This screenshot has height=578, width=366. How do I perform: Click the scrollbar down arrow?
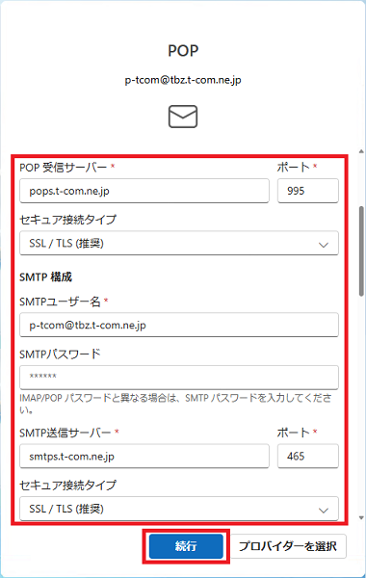tap(361, 518)
